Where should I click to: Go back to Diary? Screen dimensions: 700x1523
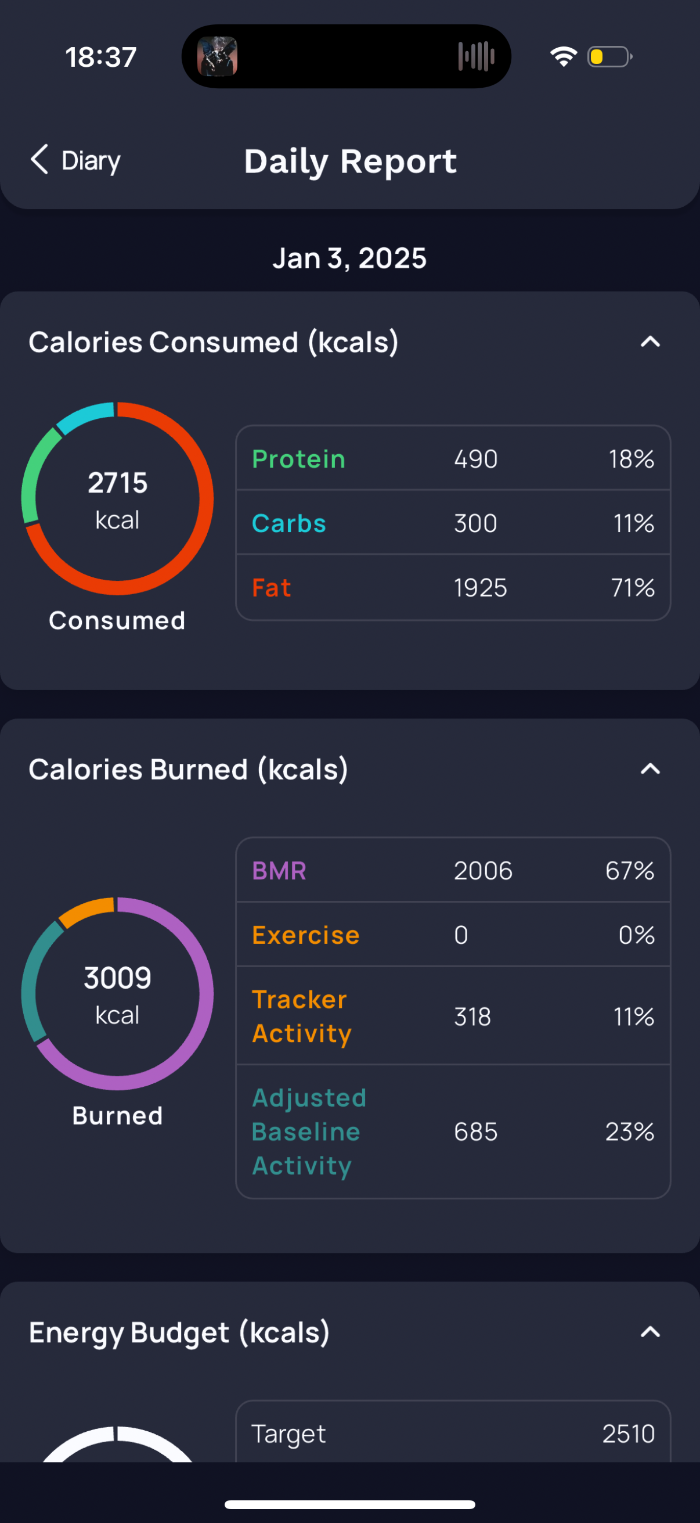click(x=91, y=161)
